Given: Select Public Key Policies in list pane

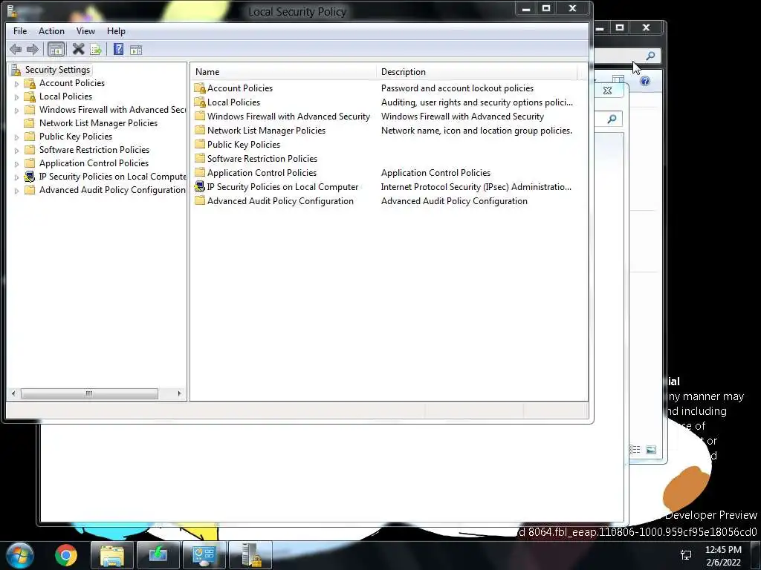Looking at the screenshot, I should tap(244, 145).
